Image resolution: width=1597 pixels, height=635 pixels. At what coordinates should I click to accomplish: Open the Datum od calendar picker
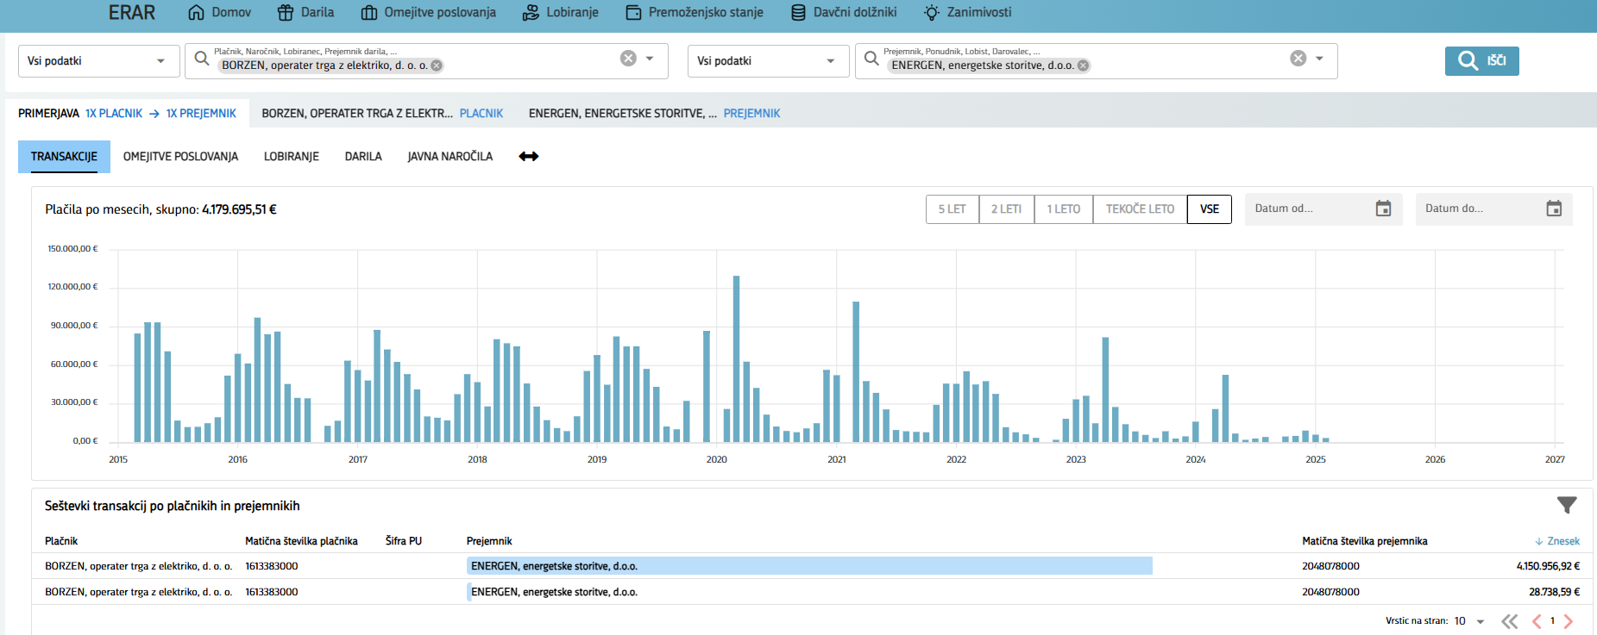(1383, 209)
